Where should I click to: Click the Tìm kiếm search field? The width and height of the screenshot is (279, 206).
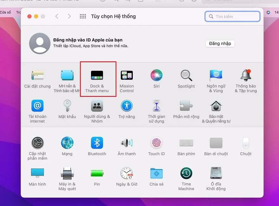tap(232, 16)
